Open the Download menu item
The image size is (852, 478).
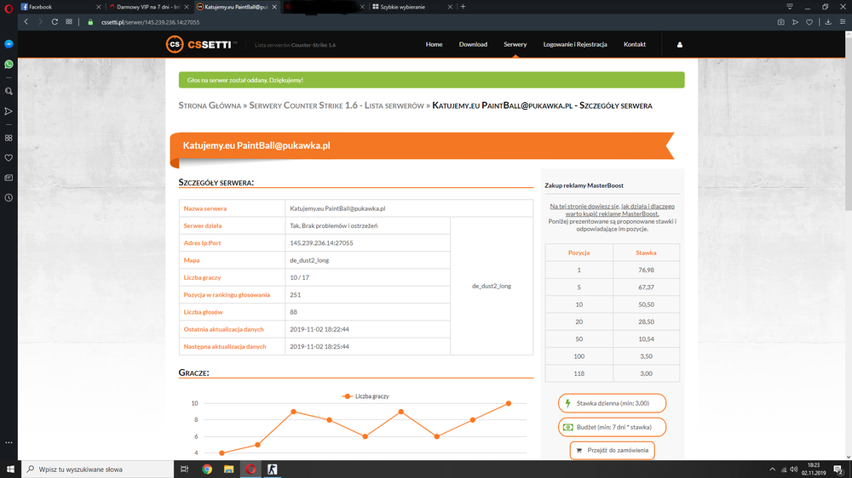click(473, 44)
